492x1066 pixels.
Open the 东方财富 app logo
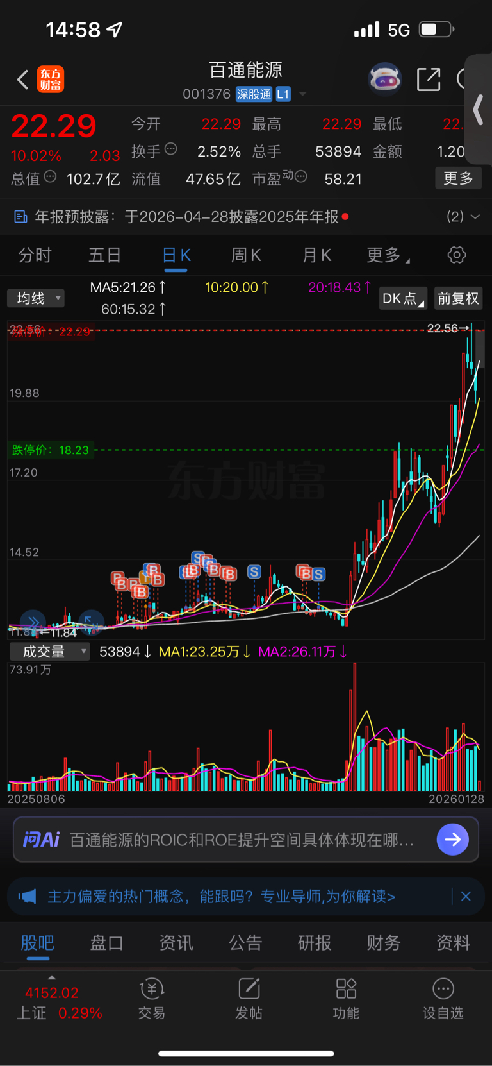pyautogui.click(x=50, y=80)
